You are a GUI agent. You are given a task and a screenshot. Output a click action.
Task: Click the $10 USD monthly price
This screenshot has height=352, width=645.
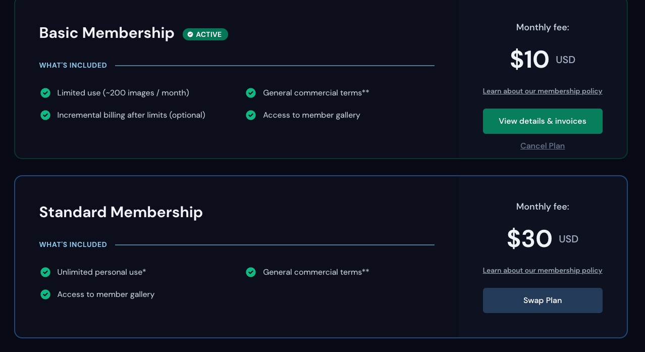[543, 60]
